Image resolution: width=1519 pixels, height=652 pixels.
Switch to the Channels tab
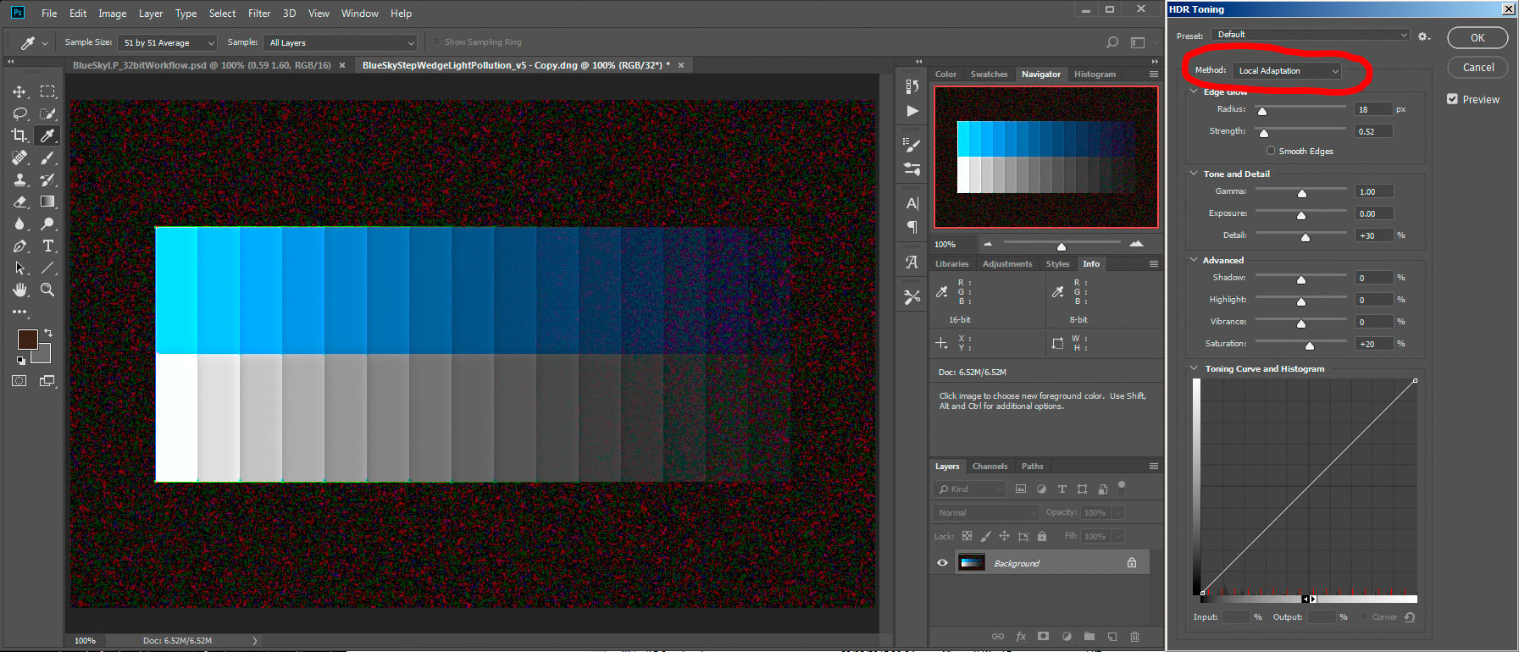990,467
